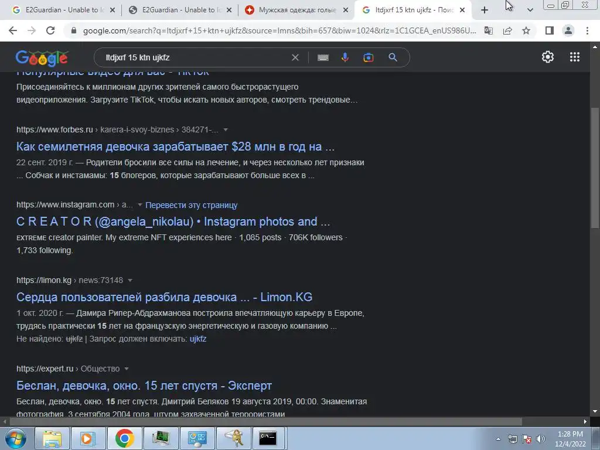600x450 pixels.
Task: Open the network tray icon
Action: [x=512, y=439]
